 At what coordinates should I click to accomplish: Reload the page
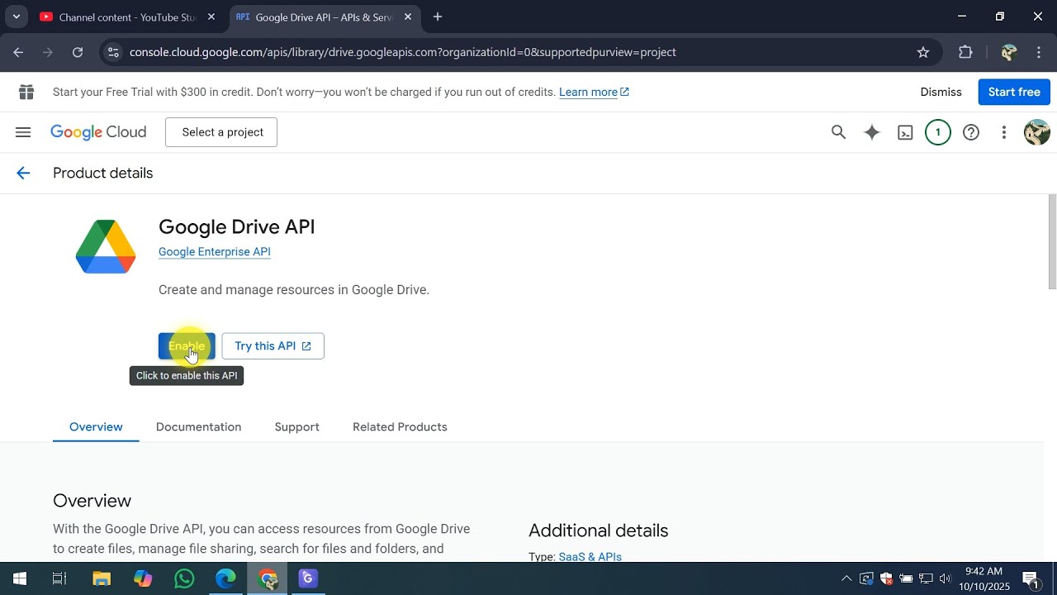pyautogui.click(x=78, y=52)
